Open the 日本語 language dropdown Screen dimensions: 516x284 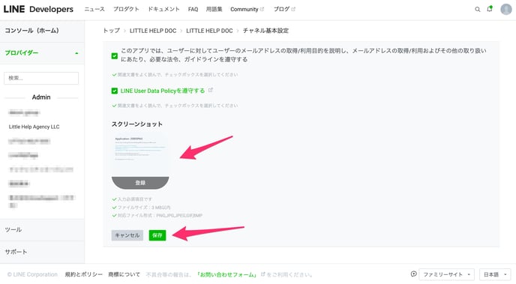494,274
